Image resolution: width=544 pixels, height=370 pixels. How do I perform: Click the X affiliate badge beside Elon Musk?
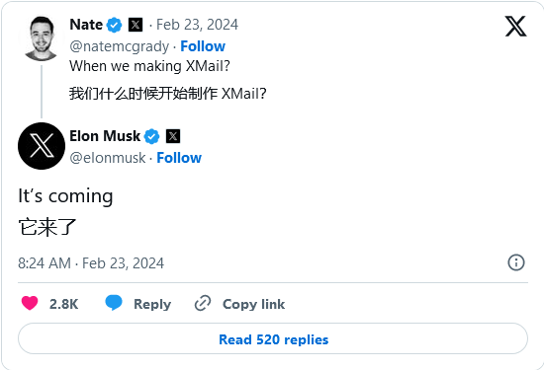[173, 136]
